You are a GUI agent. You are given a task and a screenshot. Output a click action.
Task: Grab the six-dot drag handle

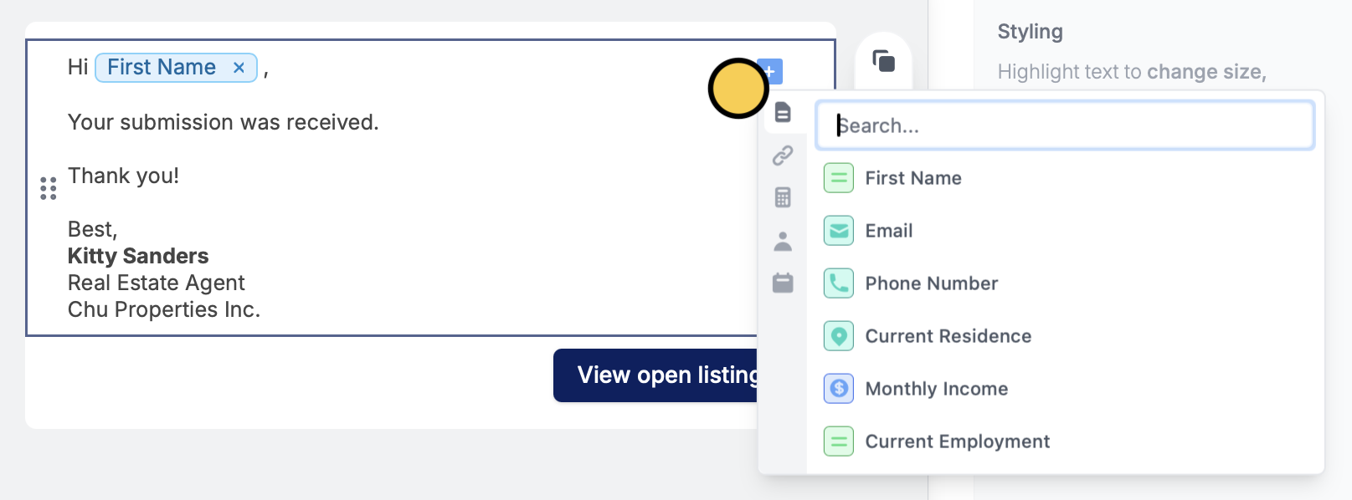49,188
